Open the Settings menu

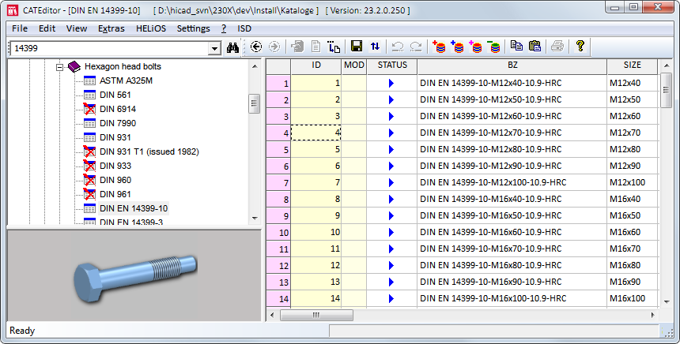194,28
